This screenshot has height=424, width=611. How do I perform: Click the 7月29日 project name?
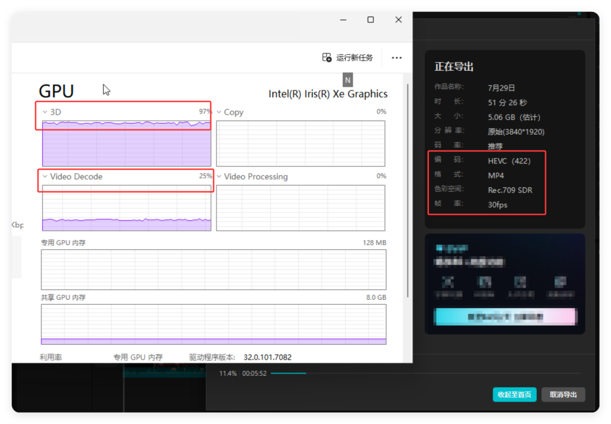(501, 88)
